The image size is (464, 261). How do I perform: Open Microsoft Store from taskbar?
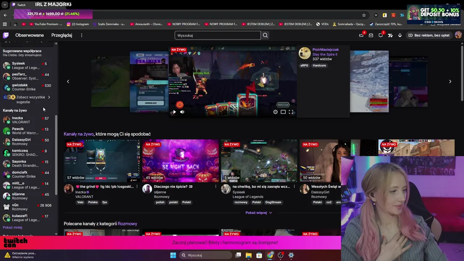[259, 255]
